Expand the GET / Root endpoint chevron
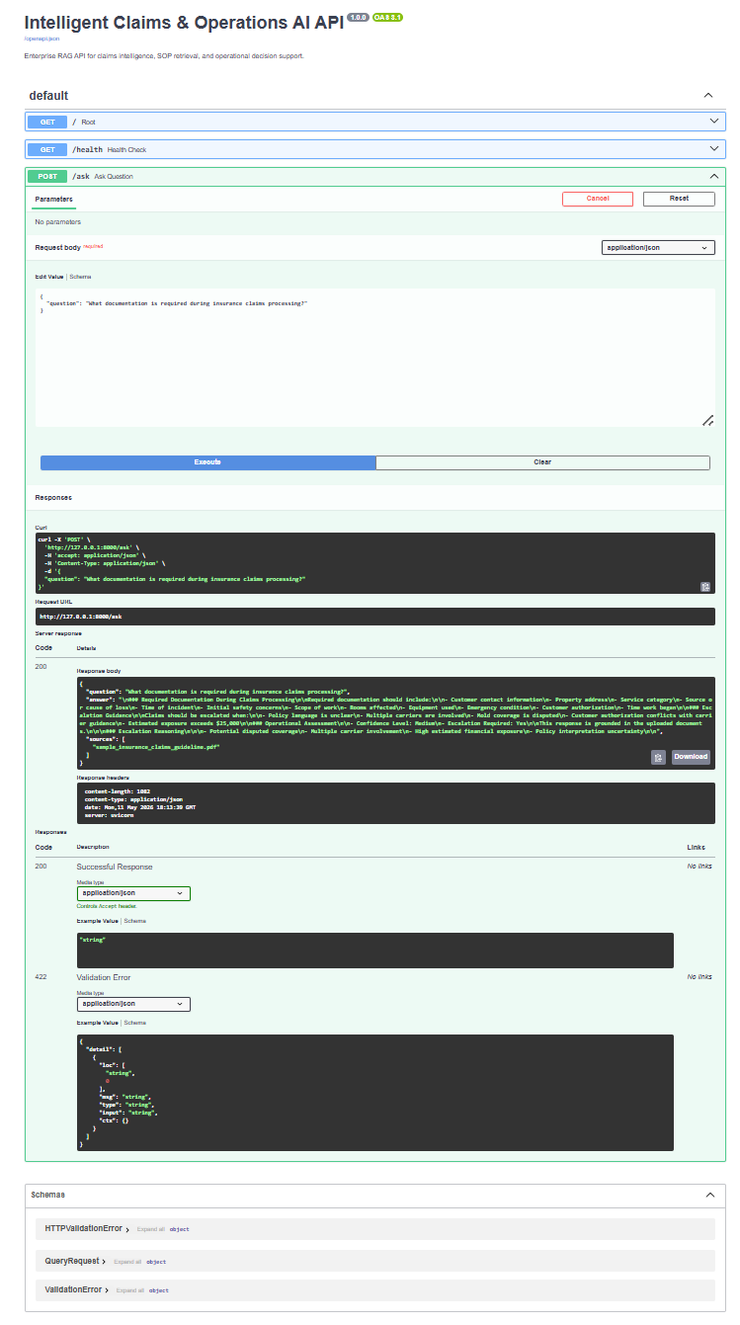Viewport: 740px width, 1325px height. [x=714, y=122]
